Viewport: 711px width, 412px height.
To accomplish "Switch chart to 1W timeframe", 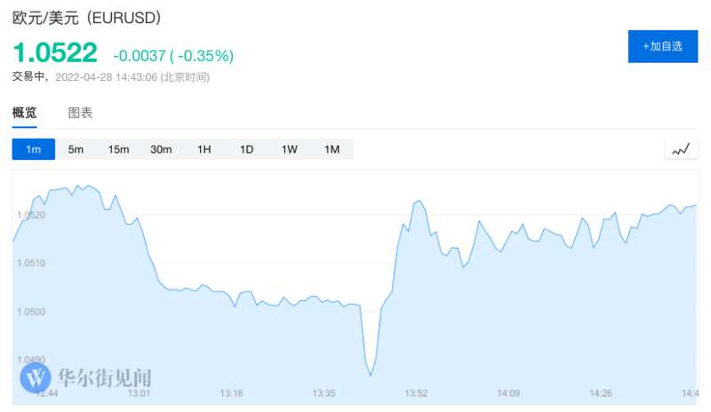I will coord(290,149).
